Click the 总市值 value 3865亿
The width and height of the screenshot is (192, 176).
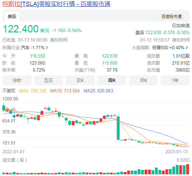coord(183,70)
